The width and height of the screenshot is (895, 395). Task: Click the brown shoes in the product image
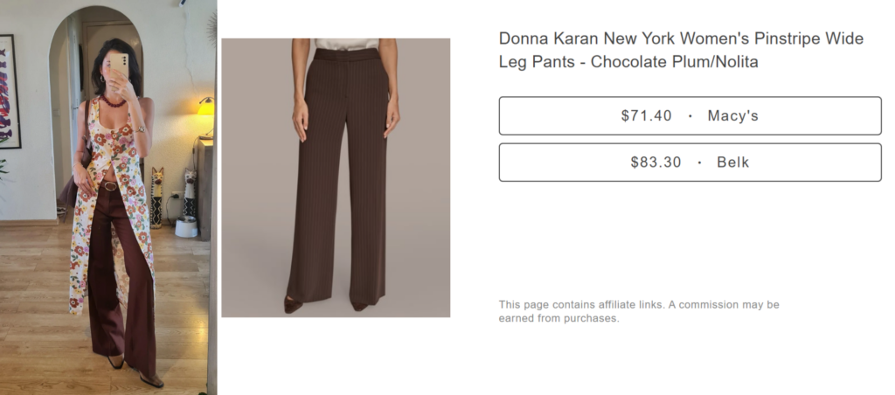294,304
